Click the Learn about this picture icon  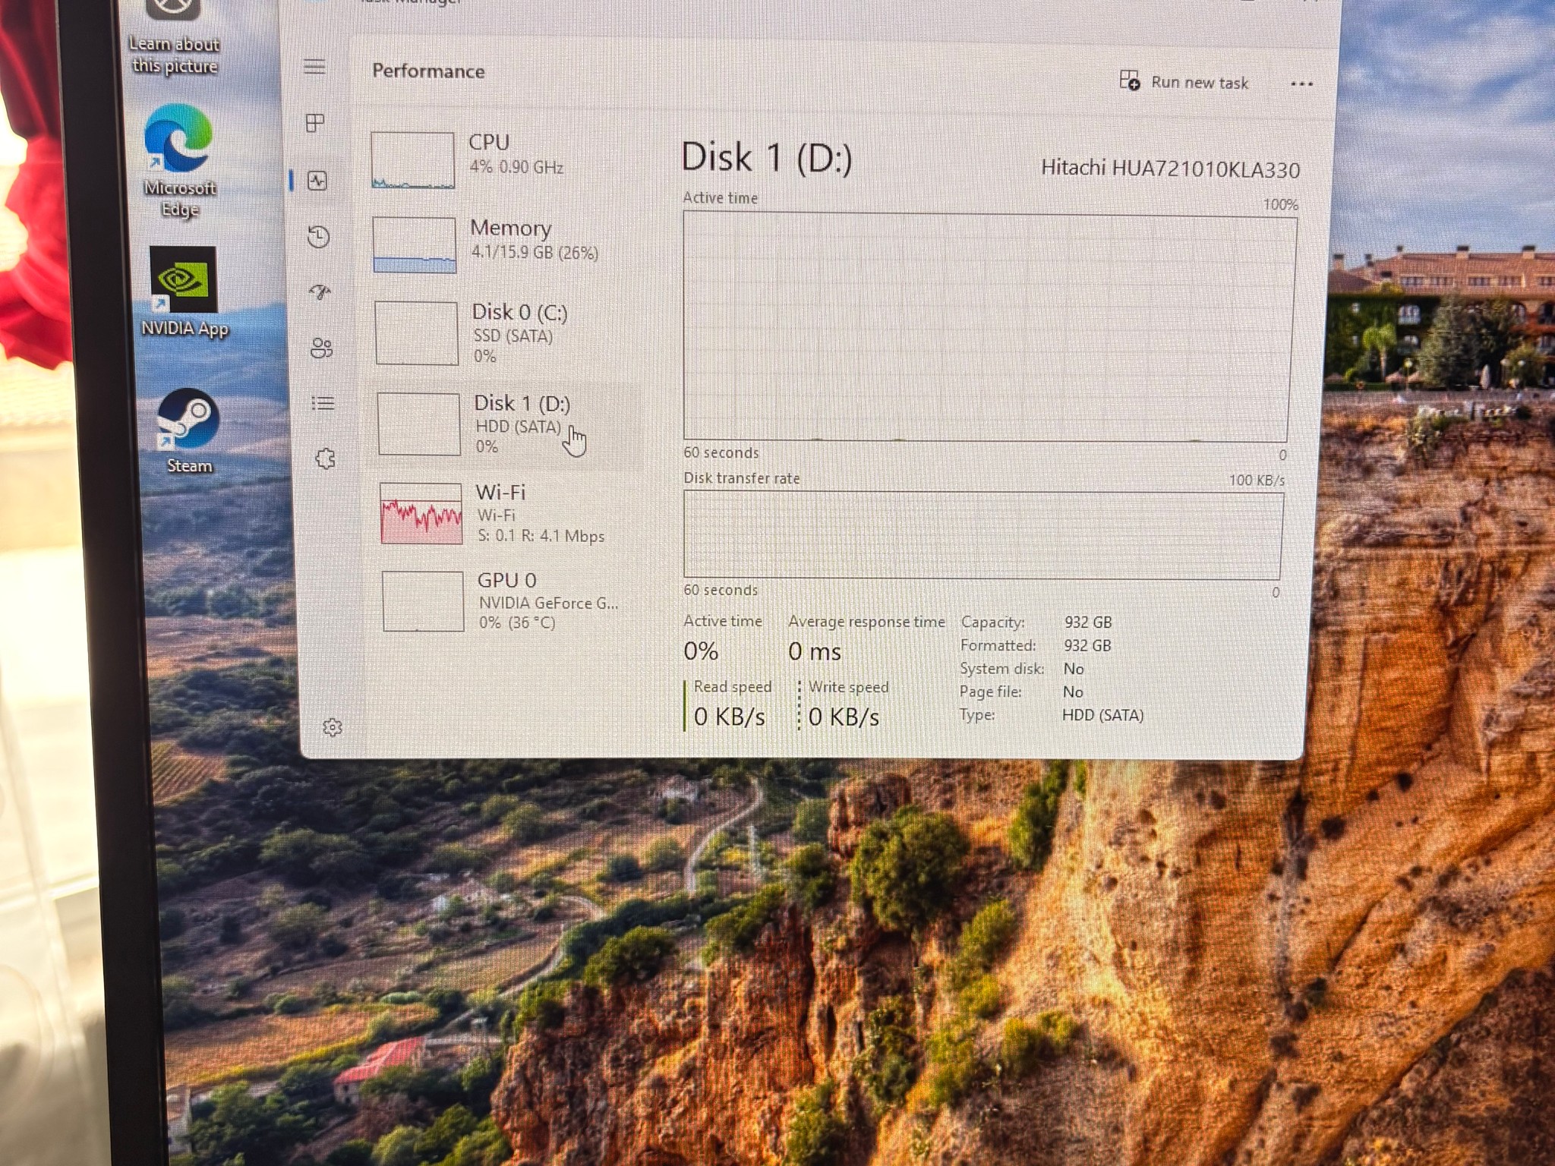[x=175, y=36]
